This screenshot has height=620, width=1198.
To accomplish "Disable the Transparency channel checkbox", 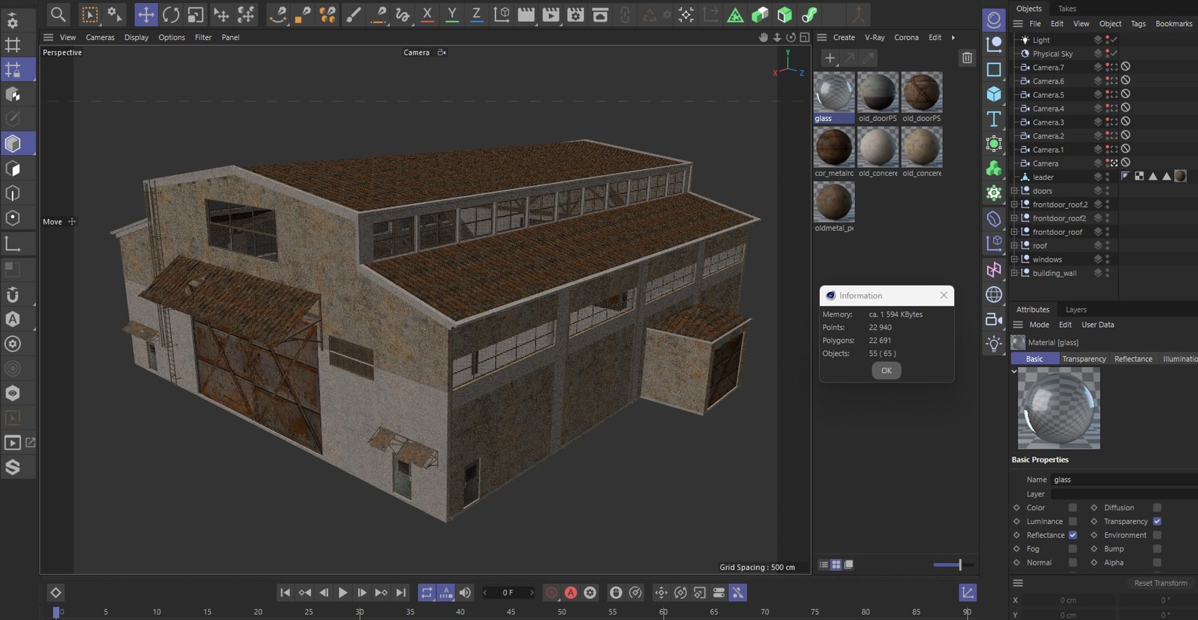I will pyautogui.click(x=1157, y=521).
